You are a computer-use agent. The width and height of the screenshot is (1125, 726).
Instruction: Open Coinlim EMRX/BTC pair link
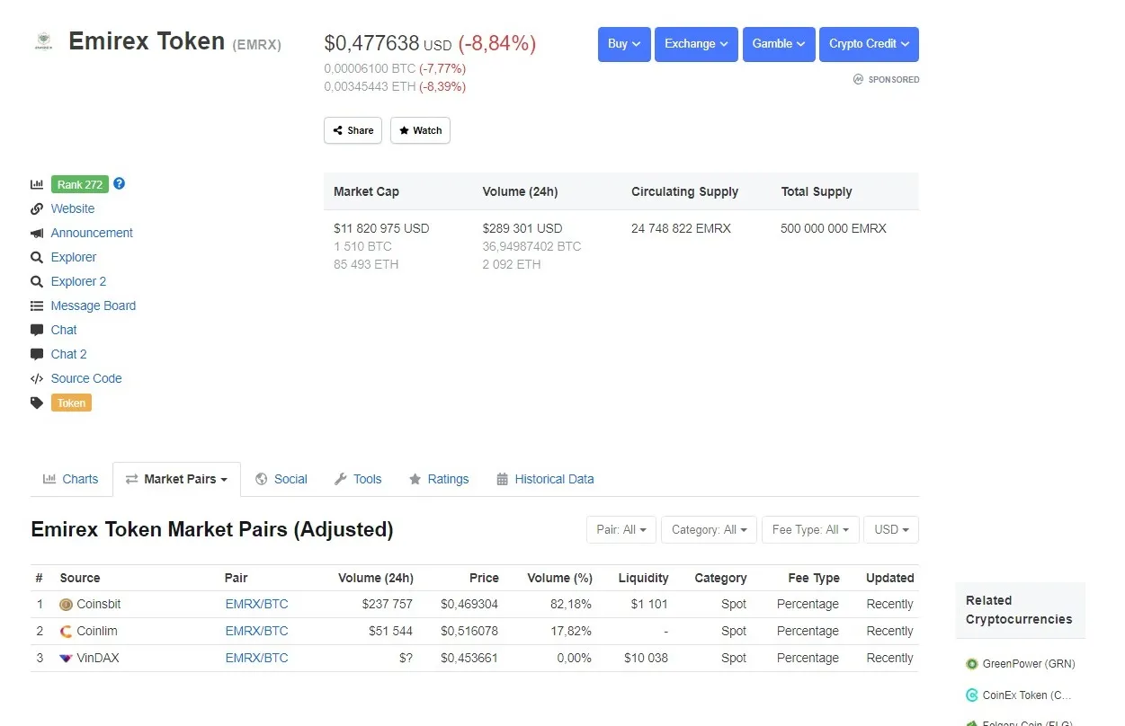coord(256,631)
